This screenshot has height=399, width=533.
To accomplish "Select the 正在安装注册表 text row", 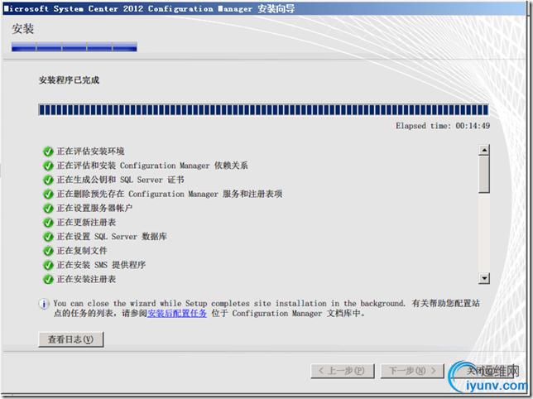I will [86, 279].
